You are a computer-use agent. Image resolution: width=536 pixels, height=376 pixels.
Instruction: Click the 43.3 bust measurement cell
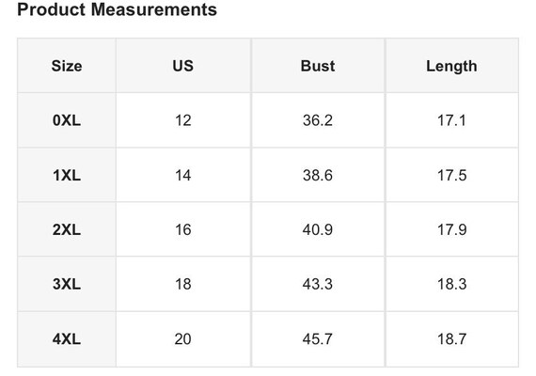(318, 284)
